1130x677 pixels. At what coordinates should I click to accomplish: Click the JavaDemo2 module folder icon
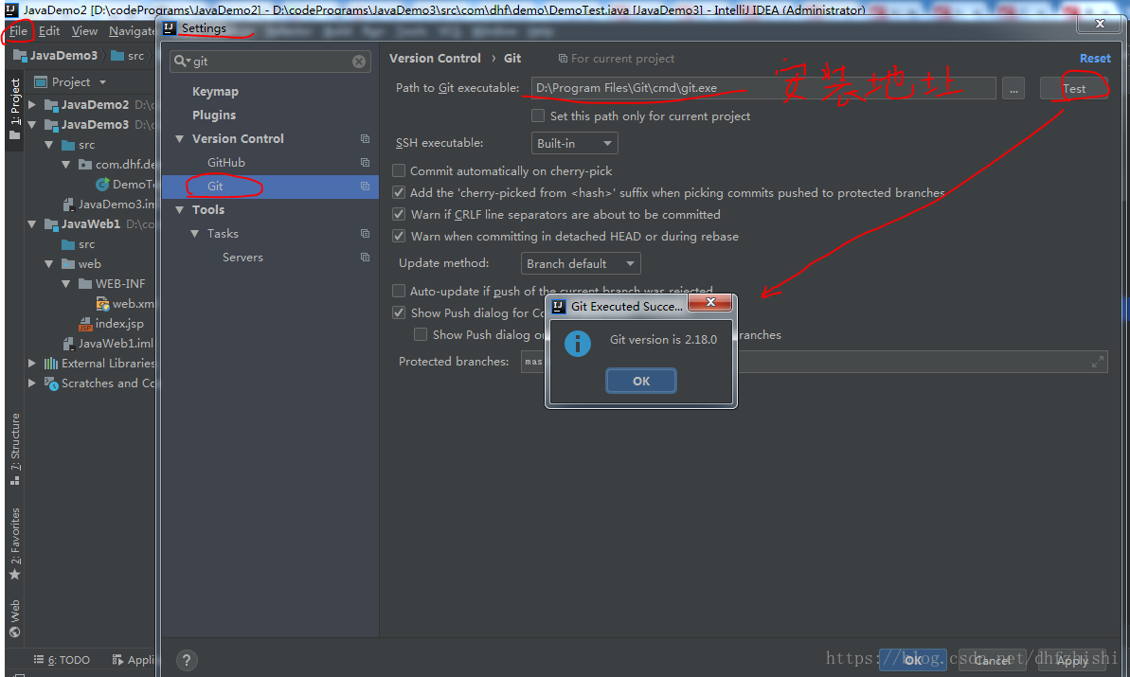51,105
